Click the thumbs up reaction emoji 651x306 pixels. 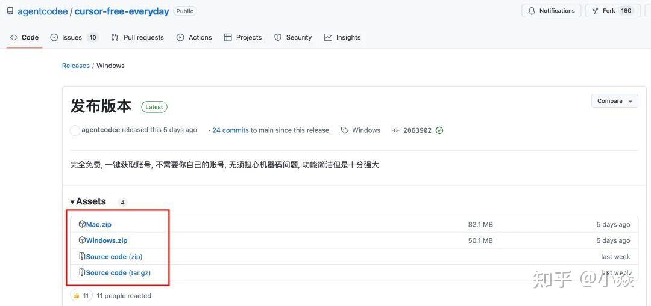[x=76, y=296]
